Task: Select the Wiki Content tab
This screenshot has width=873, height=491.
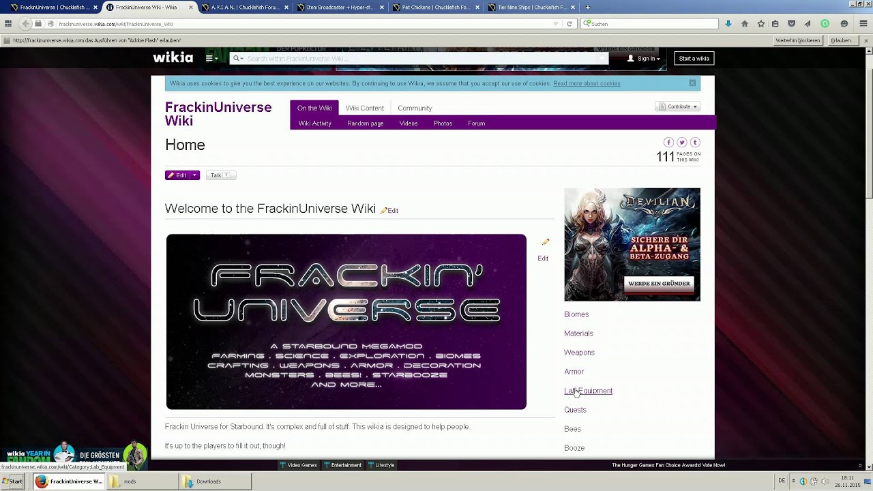Action: 365,108
